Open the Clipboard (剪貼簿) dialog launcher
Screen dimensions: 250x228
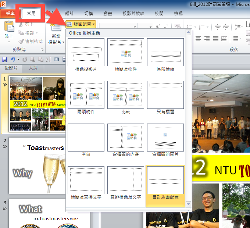tap(42, 50)
